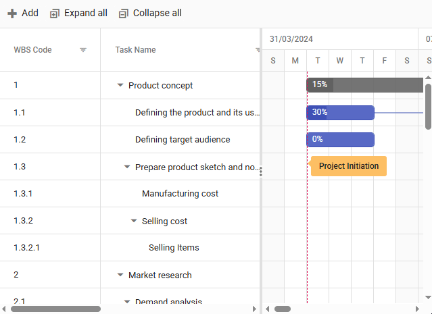The height and width of the screenshot is (314, 432).
Task: Click the Project Initiation event marker label
Action: click(x=349, y=166)
